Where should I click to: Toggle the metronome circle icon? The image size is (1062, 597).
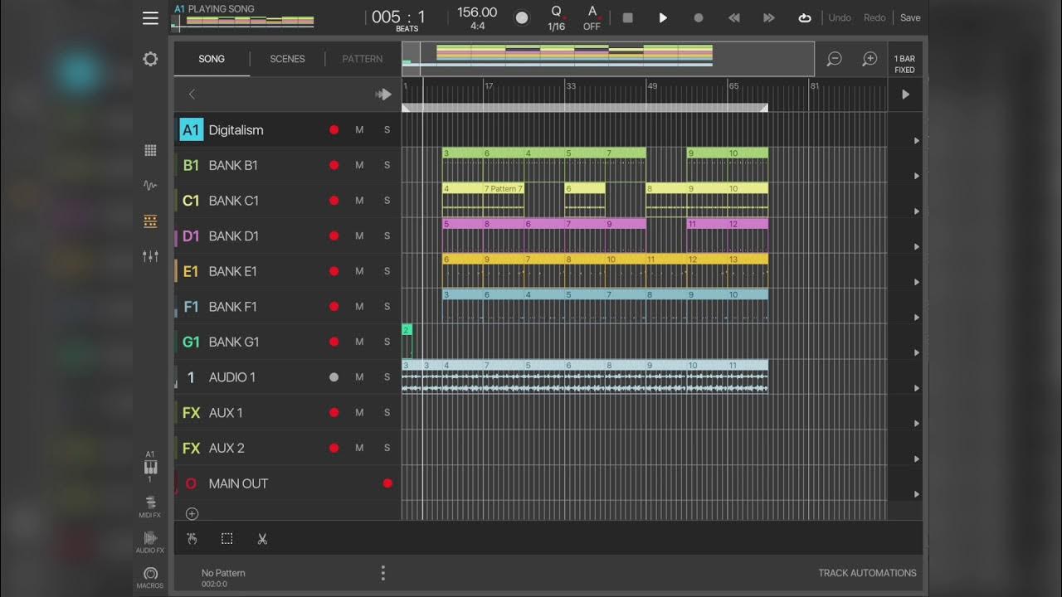tap(522, 17)
